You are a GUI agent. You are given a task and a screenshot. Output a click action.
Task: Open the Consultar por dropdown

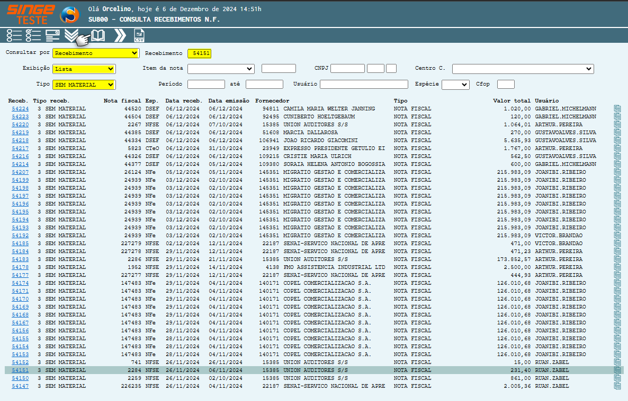click(x=96, y=53)
